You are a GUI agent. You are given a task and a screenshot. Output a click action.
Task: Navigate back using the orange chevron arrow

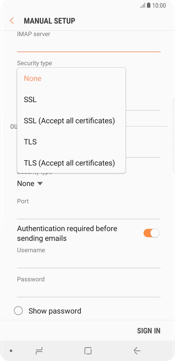tap(11, 20)
